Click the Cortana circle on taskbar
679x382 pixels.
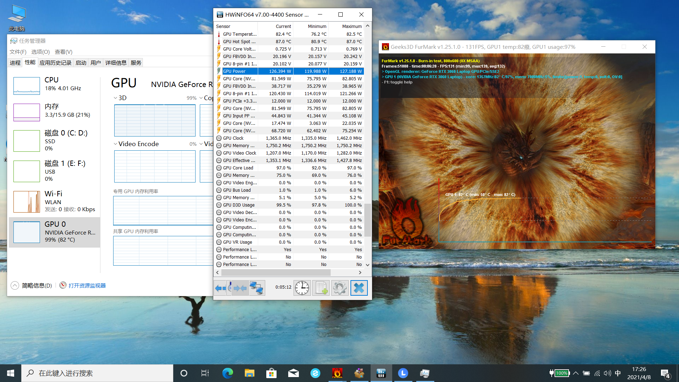click(184, 373)
